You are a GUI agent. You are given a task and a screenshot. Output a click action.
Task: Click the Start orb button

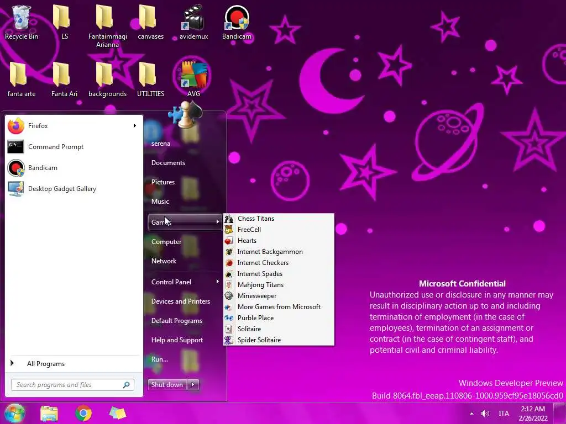coord(14,413)
